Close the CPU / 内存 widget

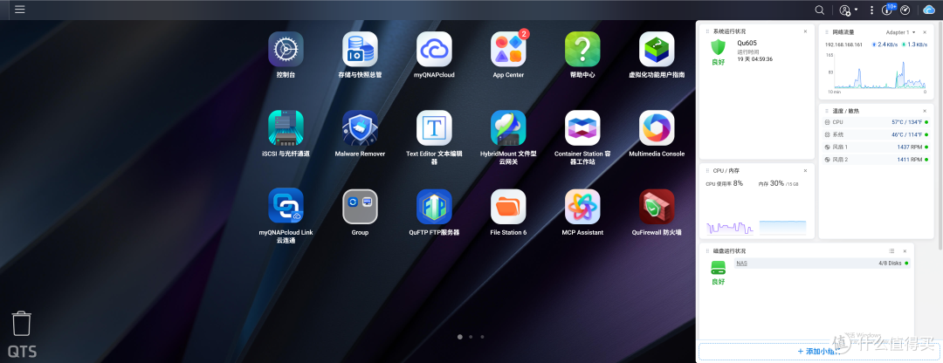pyautogui.click(x=805, y=171)
